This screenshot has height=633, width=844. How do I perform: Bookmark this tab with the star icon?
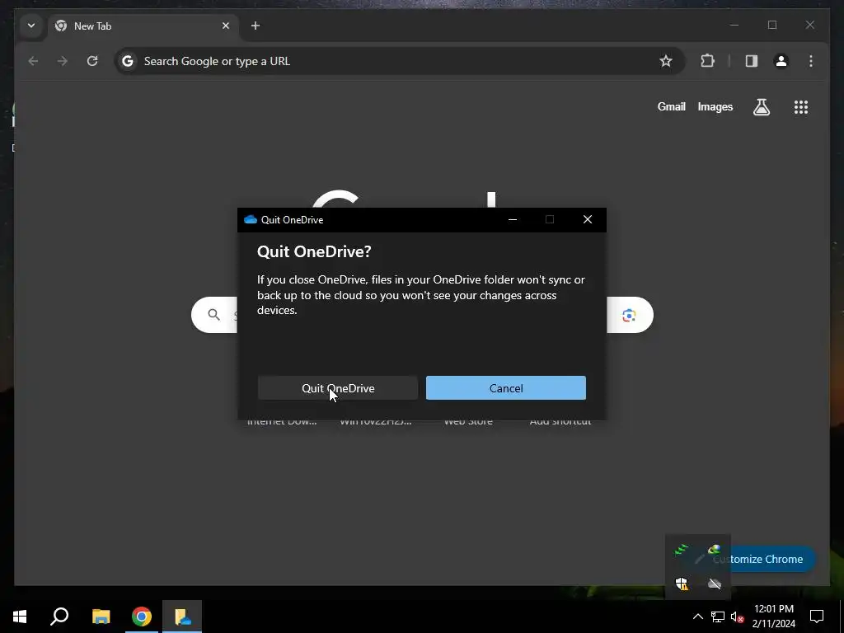pos(666,61)
